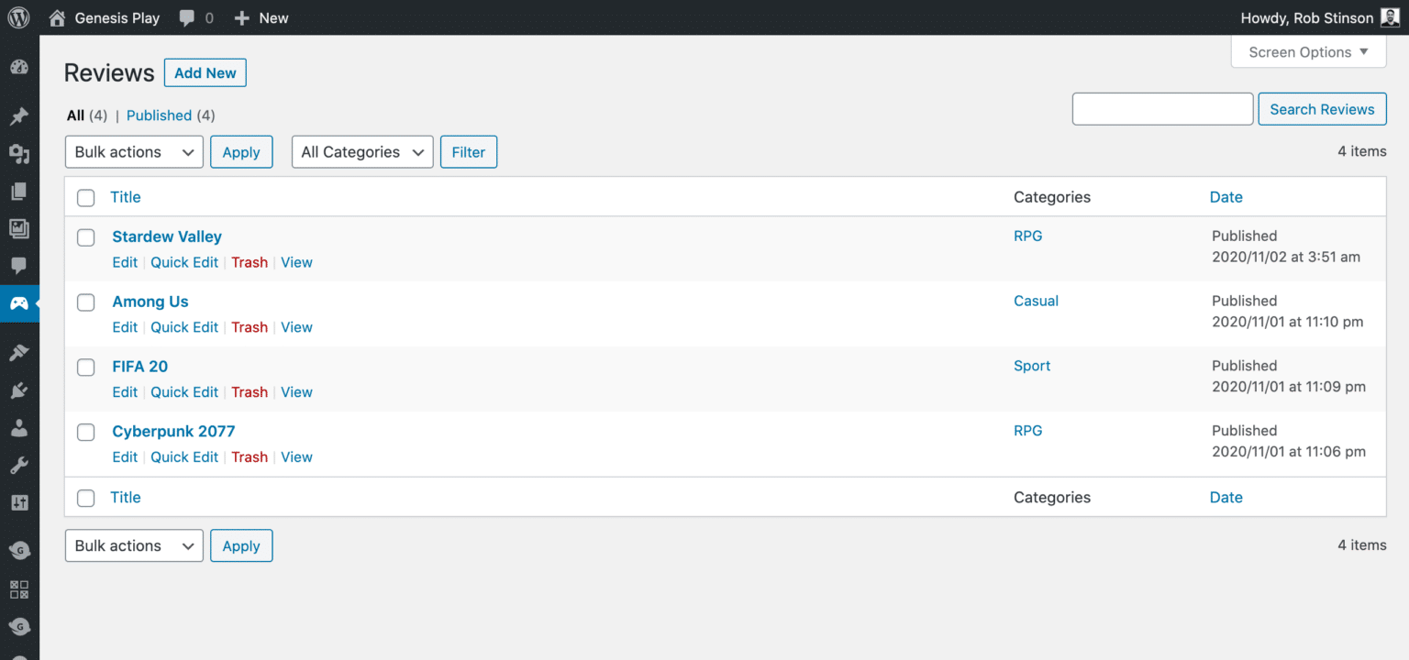Open Appearance via the paintbrush icon
The image size is (1409, 660).
[x=19, y=352]
